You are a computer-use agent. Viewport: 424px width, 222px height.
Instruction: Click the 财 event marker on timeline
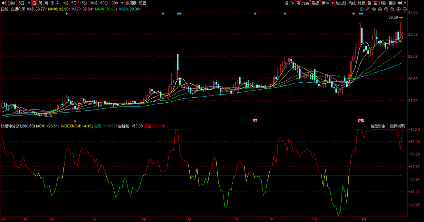click(x=255, y=121)
